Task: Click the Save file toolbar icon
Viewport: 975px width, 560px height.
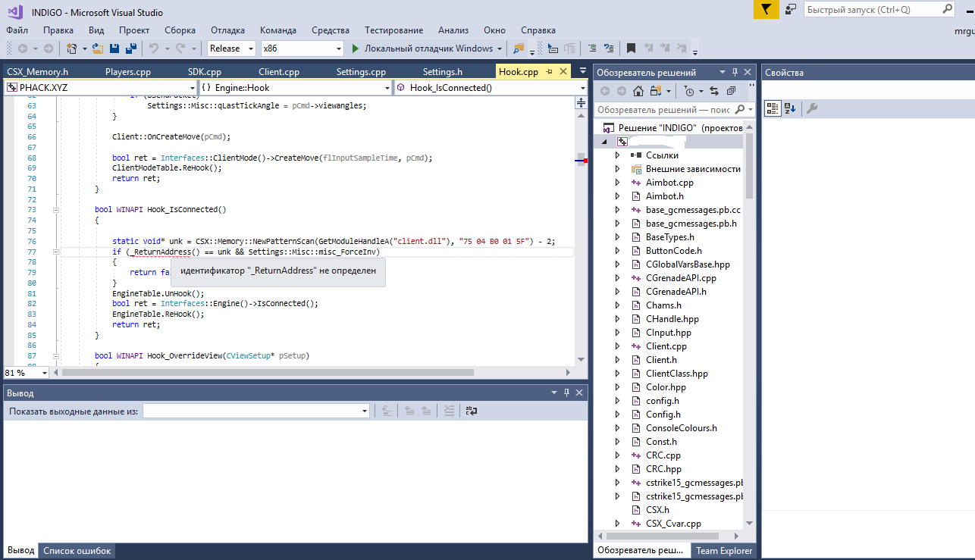Action: pyautogui.click(x=114, y=48)
